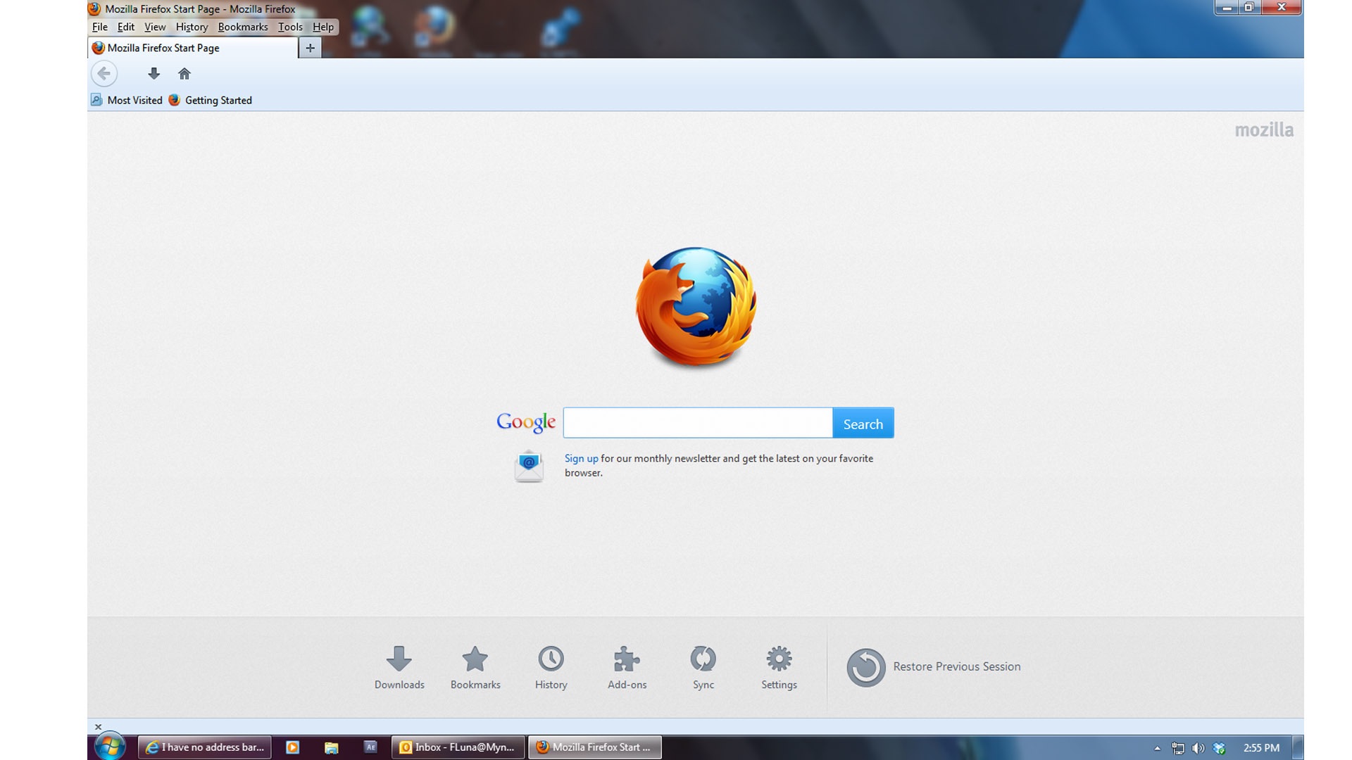Open Sync from the start page icons
The width and height of the screenshot is (1352, 760).
pos(703,667)
